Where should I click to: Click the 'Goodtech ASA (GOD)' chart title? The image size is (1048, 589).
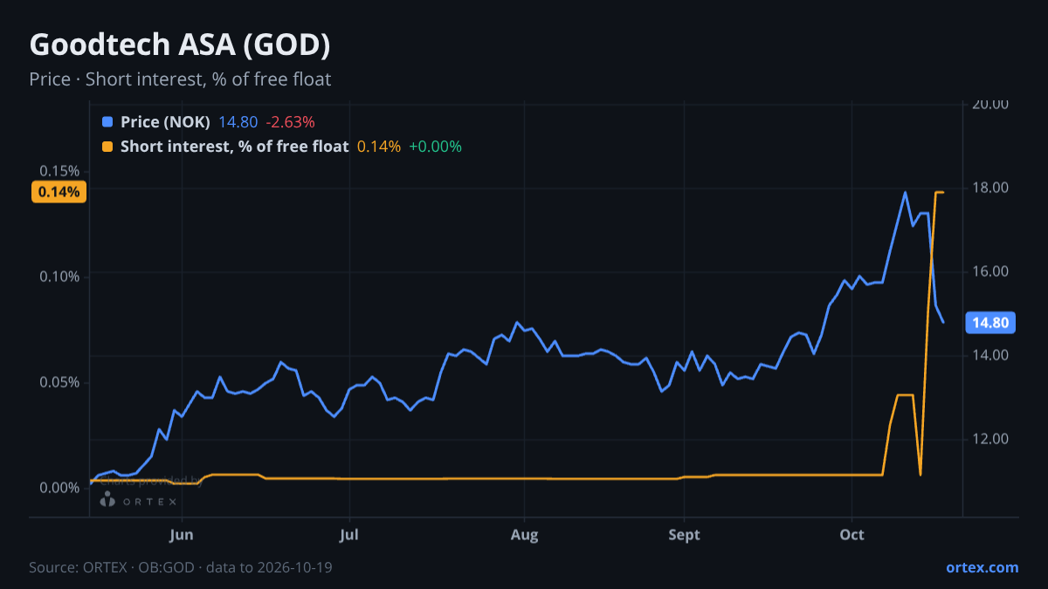point(180,45)
